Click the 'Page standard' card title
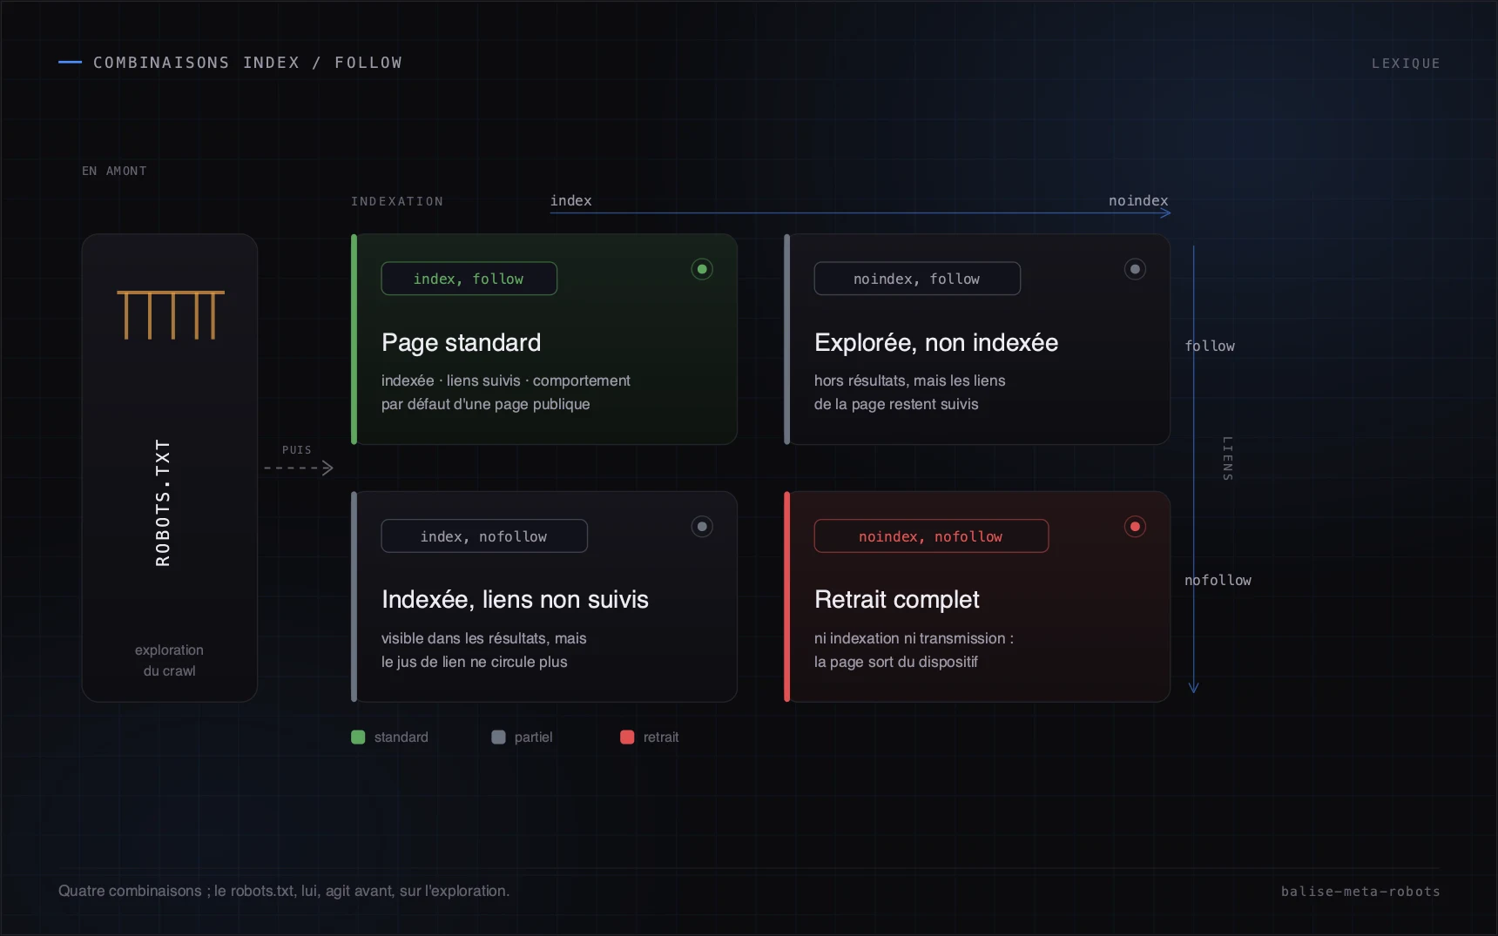1498x936 pixels. [462, 342]
